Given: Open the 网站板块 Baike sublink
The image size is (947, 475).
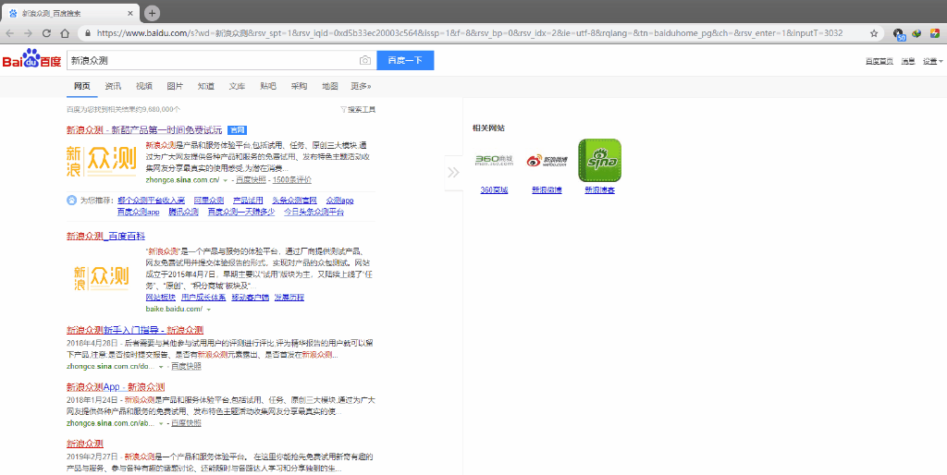Looking at the screenshot, I should [x=161, y=298].
